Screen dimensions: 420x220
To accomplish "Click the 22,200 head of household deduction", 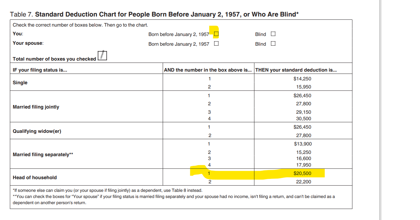I will [303, 182].
